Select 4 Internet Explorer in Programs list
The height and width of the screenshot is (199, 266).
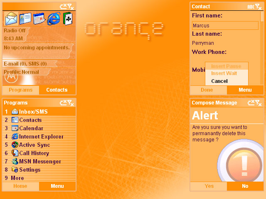[39, 136]
